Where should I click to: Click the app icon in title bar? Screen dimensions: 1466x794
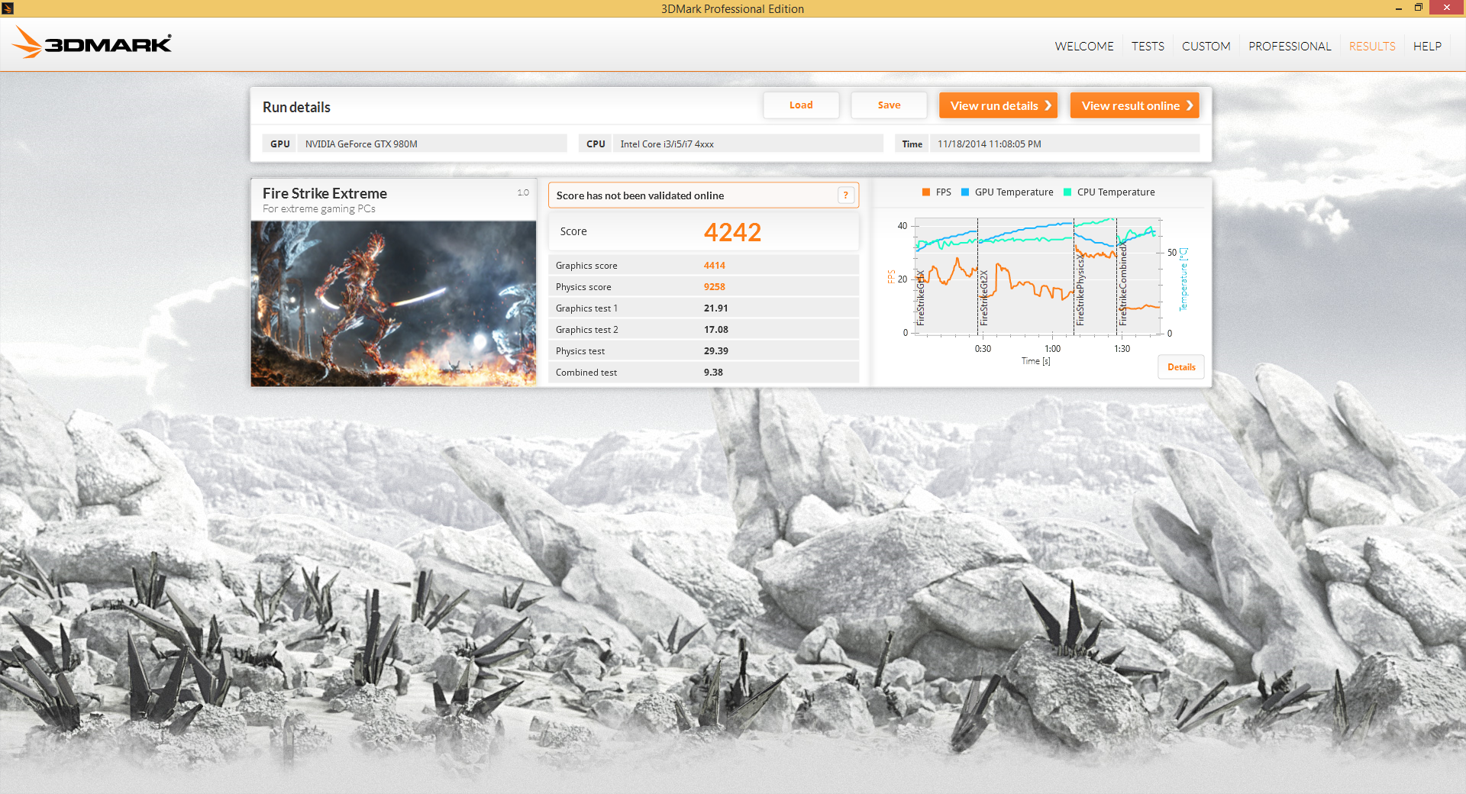point(8,8)
